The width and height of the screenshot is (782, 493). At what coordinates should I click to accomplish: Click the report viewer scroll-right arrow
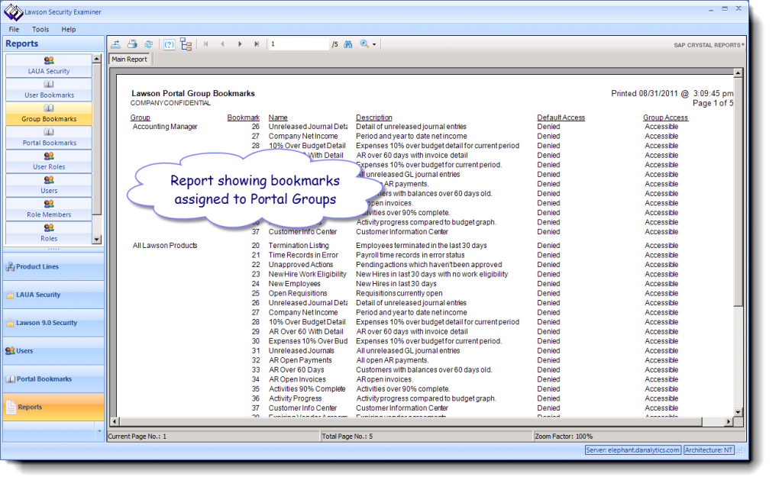tap(729, 422)
